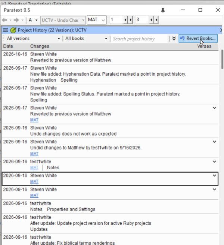Open the MAT book selector dropdown

(x=97, y=20)
